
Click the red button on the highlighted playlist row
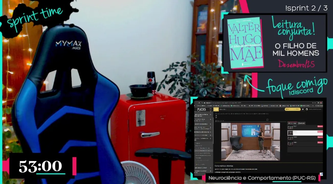pos(320,132)
